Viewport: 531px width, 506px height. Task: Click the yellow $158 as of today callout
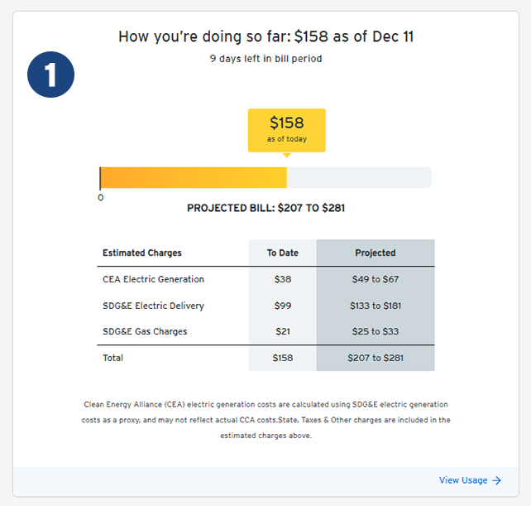pyautogui.click(x=286, y=130)
